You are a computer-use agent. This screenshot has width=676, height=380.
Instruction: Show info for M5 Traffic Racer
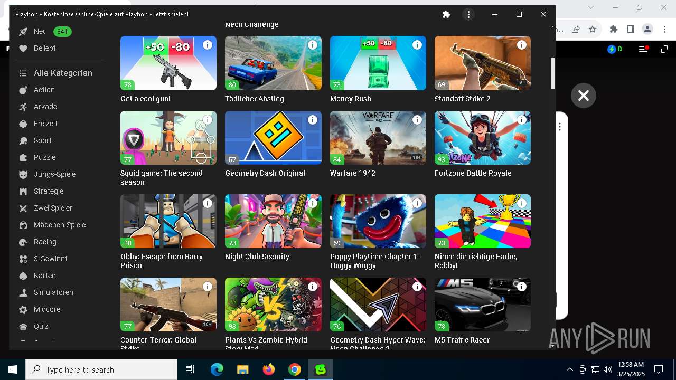pos(522,287)
